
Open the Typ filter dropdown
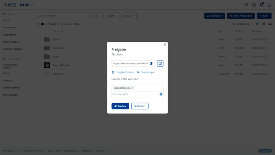point(97,16)
